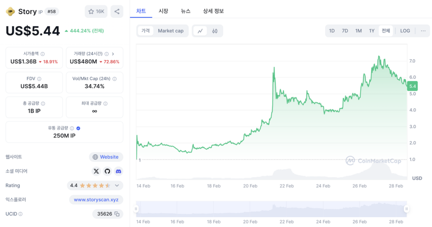Click the rating stars
Viewport: 432px width, 227px height.
[x=95, y=185]
